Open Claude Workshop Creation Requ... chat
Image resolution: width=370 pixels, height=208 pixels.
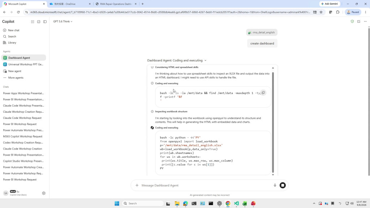[x=23, y=112]
